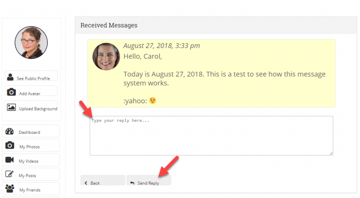
Task: Go Back to the messages list
Action: (x=103, y=180)
